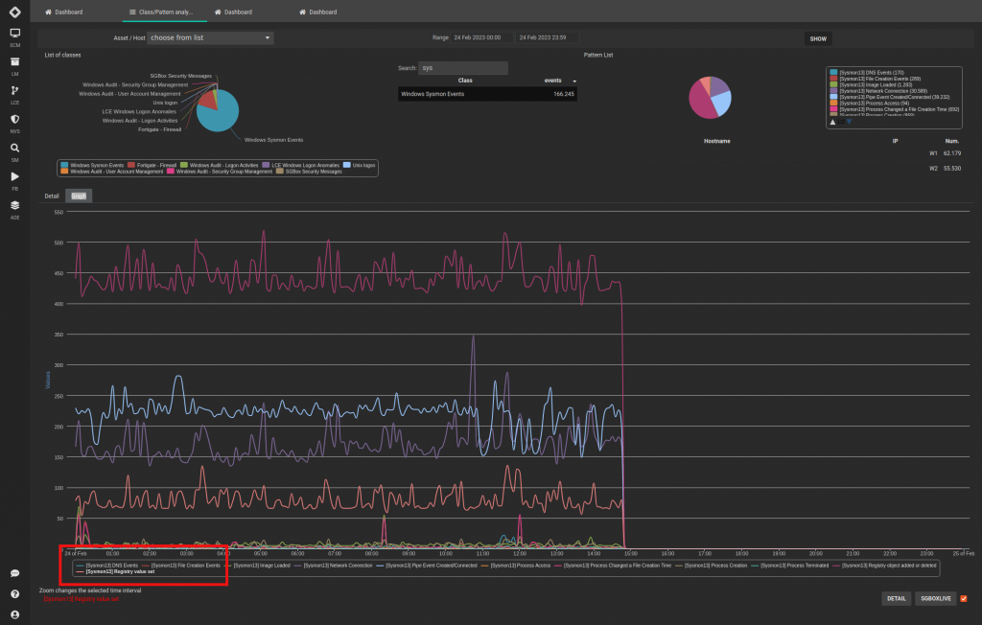982x625 pixels.
Task: Open the Detail view tab
Action: pyautogui.click(x=52, y=196)
